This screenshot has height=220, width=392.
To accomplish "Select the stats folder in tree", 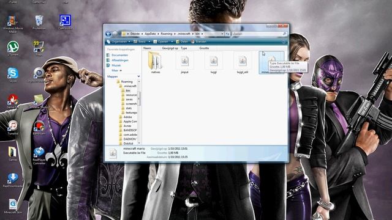I will [x=129, y=108].
